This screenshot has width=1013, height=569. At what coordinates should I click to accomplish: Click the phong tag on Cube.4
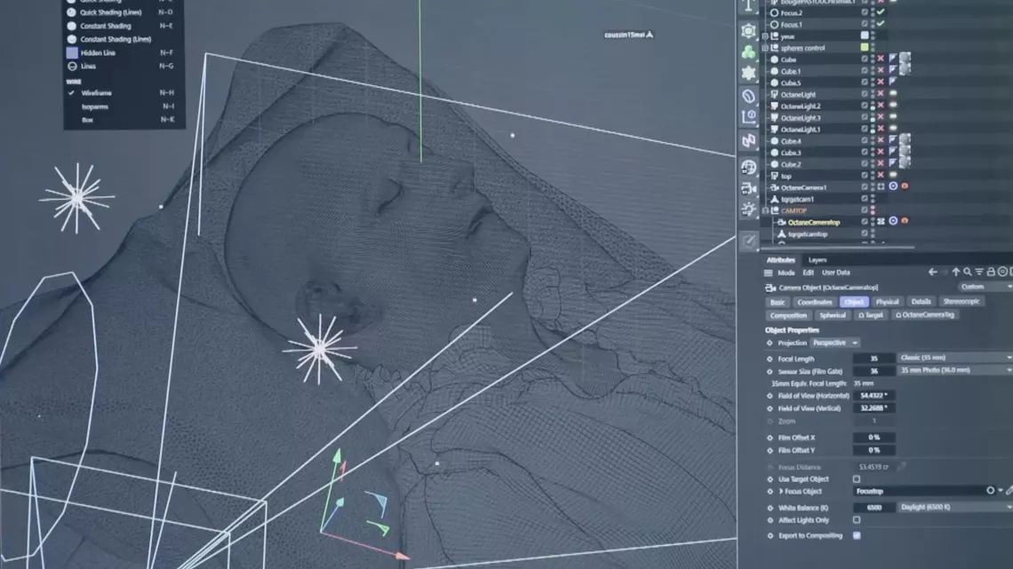coord(893,140)
